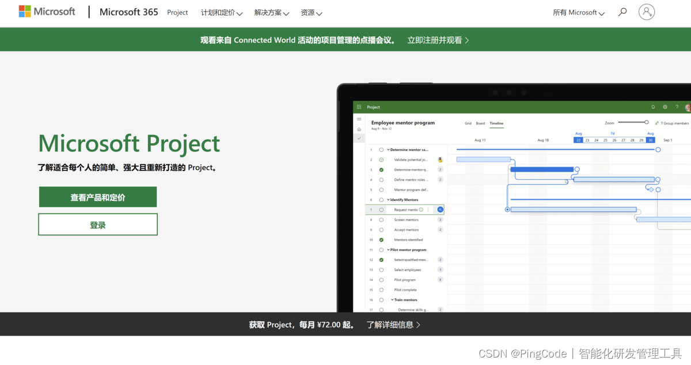691x365 pixels.
Task: Mark Determine mentor ca... task complete
Action: click(x=381, y=150)
